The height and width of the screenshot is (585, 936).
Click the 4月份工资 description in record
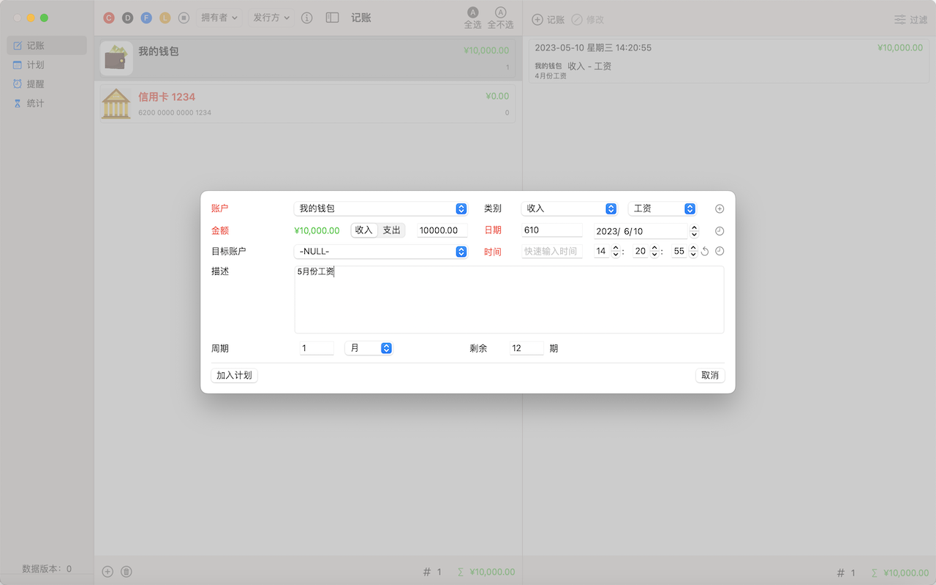(x=551, y=76)
